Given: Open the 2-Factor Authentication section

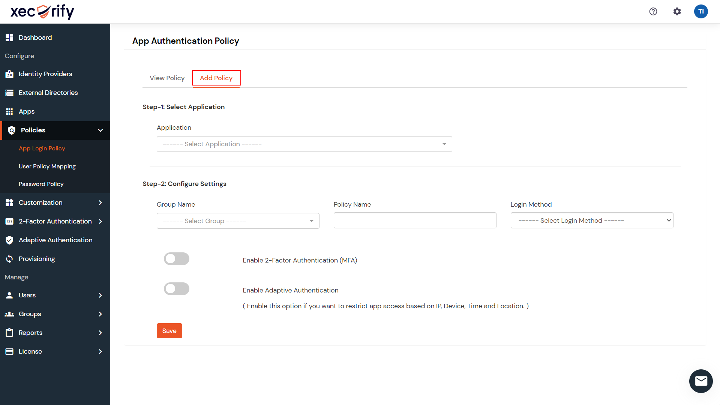Looking at the screenshot, I should click(x=55, y=221).
